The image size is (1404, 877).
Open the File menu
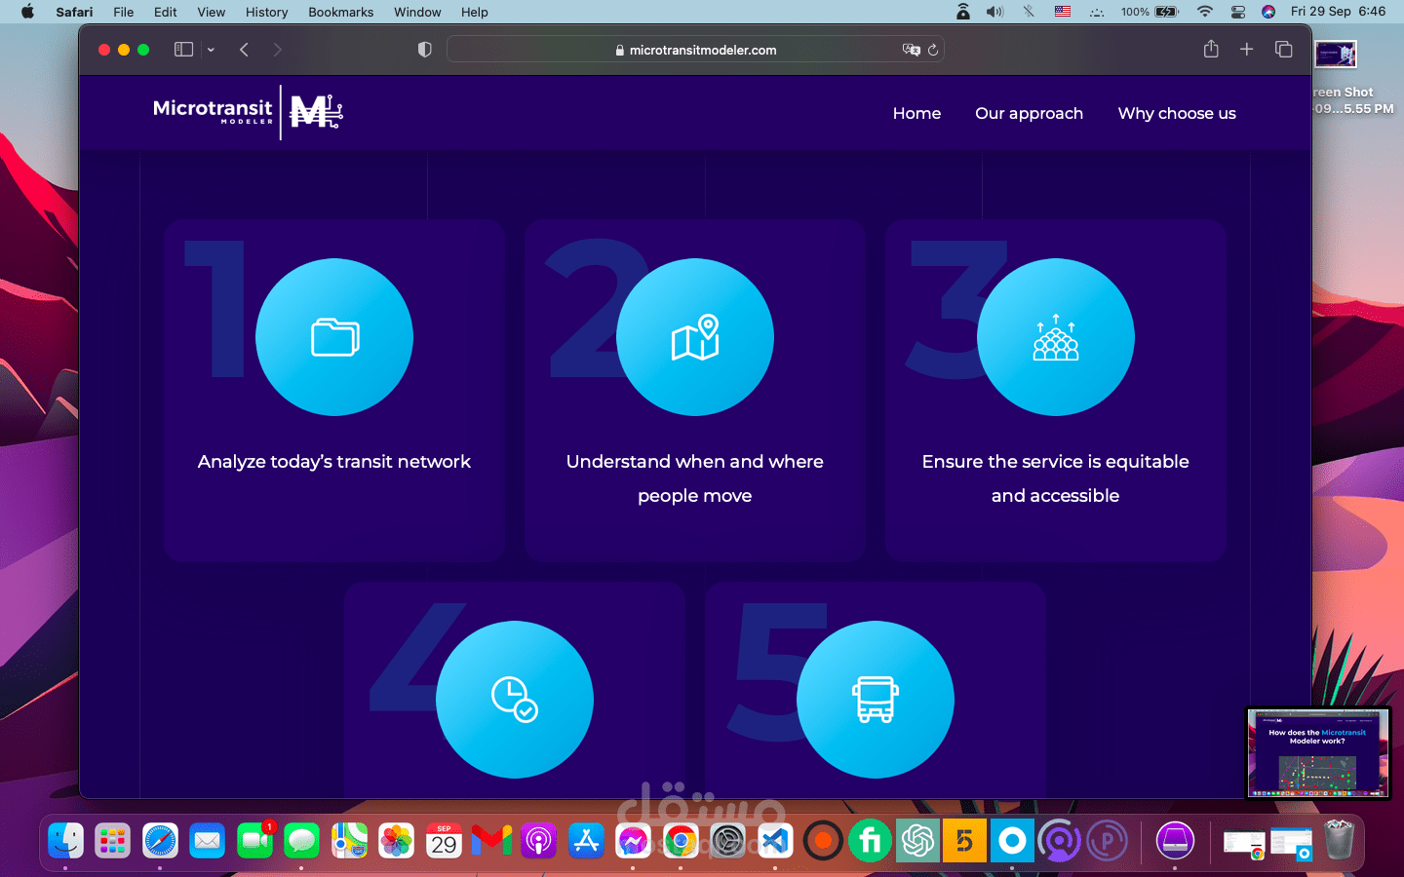[124, 12]
